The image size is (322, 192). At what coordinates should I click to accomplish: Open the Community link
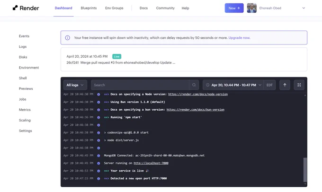pos(165,8)
